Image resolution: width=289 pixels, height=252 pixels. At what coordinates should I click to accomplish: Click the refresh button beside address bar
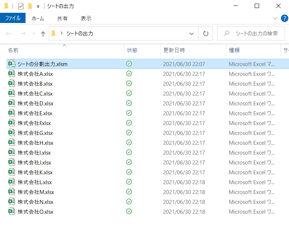205,34
